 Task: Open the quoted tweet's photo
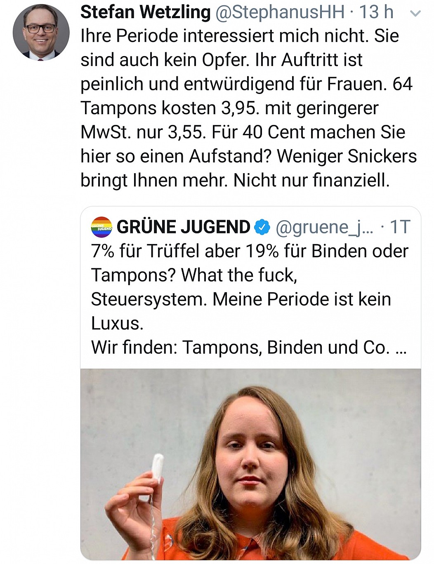point(250,464)
